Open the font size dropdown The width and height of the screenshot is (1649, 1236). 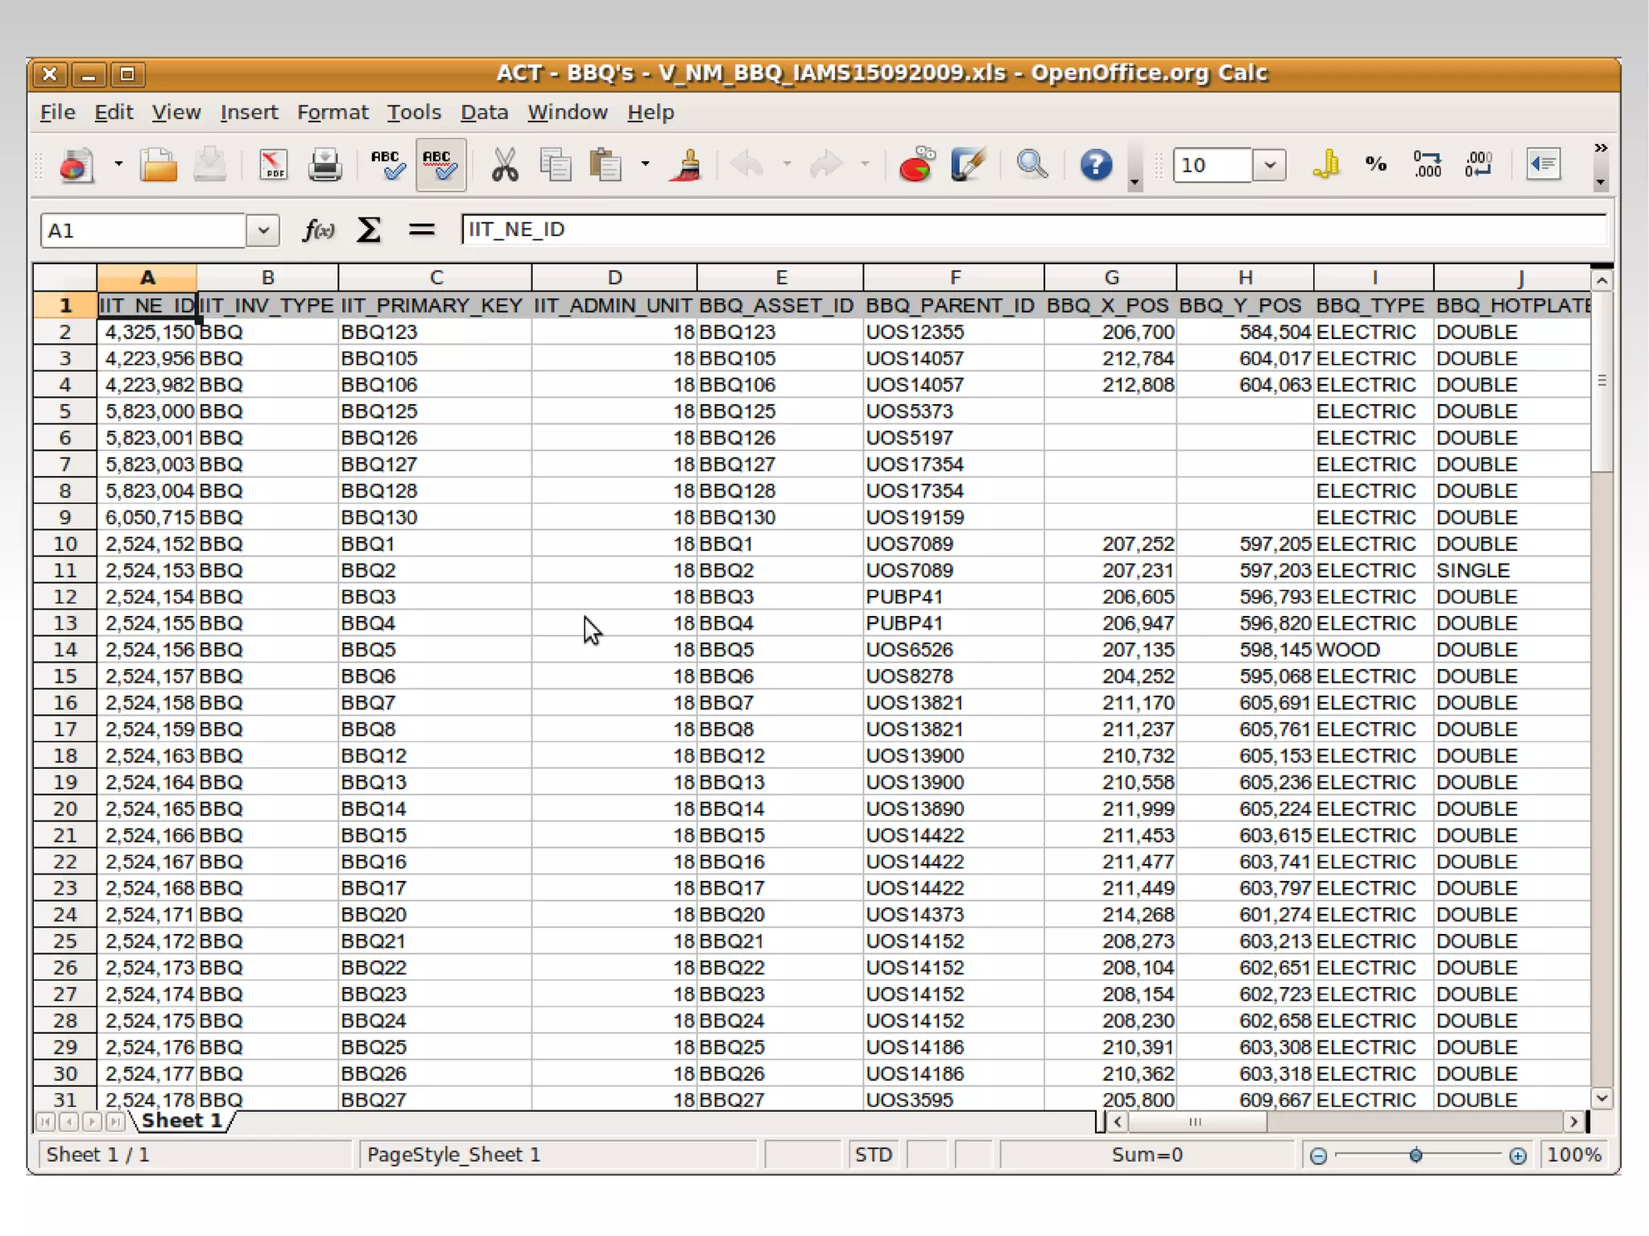tap(1270, 165)
